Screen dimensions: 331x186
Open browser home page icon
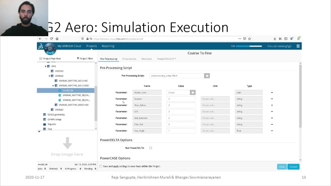[x=57, y=39]
